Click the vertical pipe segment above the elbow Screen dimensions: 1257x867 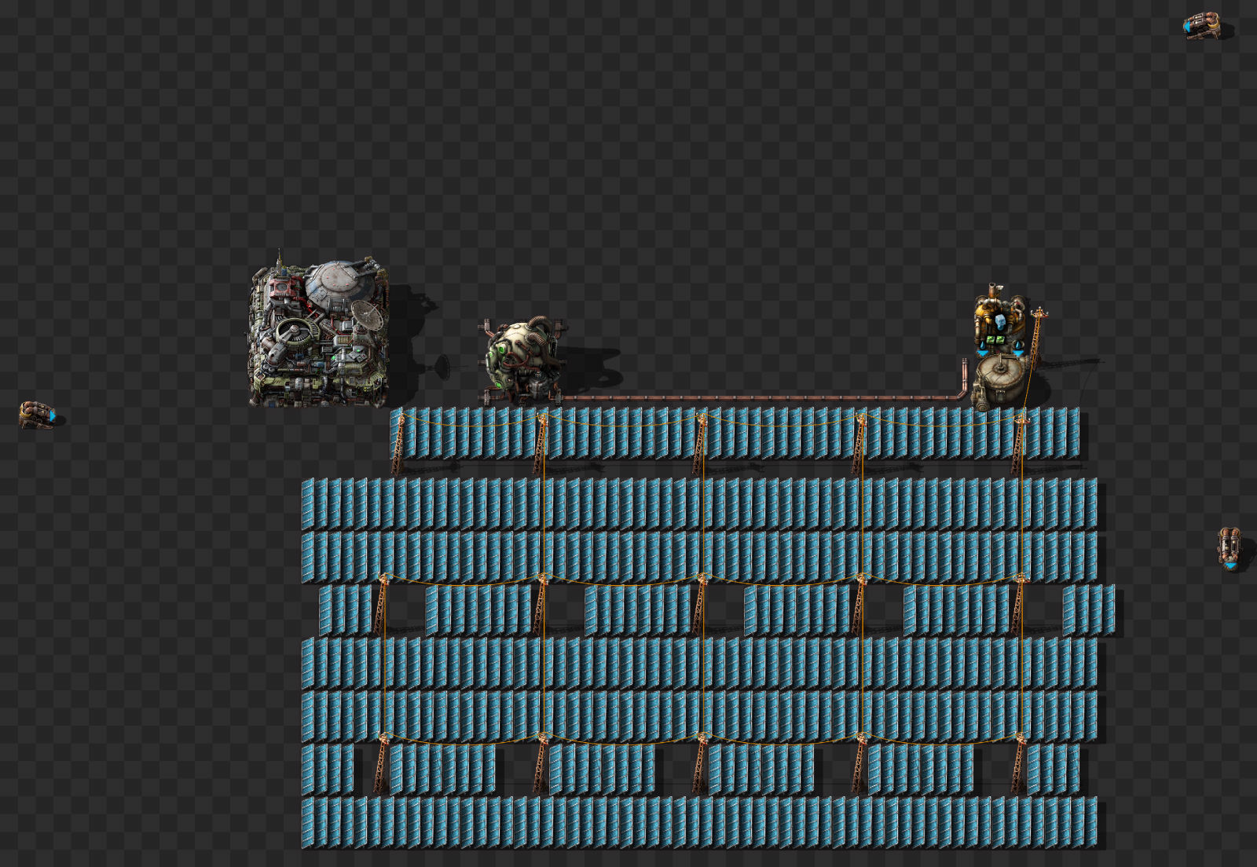[965, 374]
